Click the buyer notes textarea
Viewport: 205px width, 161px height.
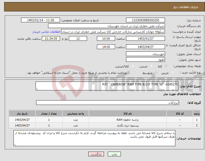pyautogui.click(x=94, y=138)
